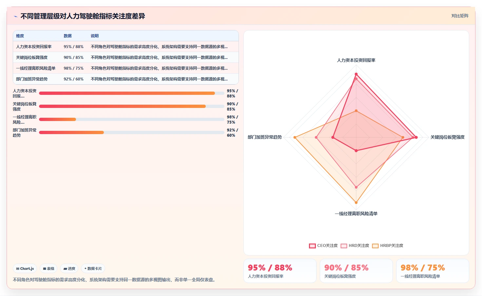Click table cell 98% / 75%
The width and height of the screenshot is (482, 296).
click(x=73, y=68)
